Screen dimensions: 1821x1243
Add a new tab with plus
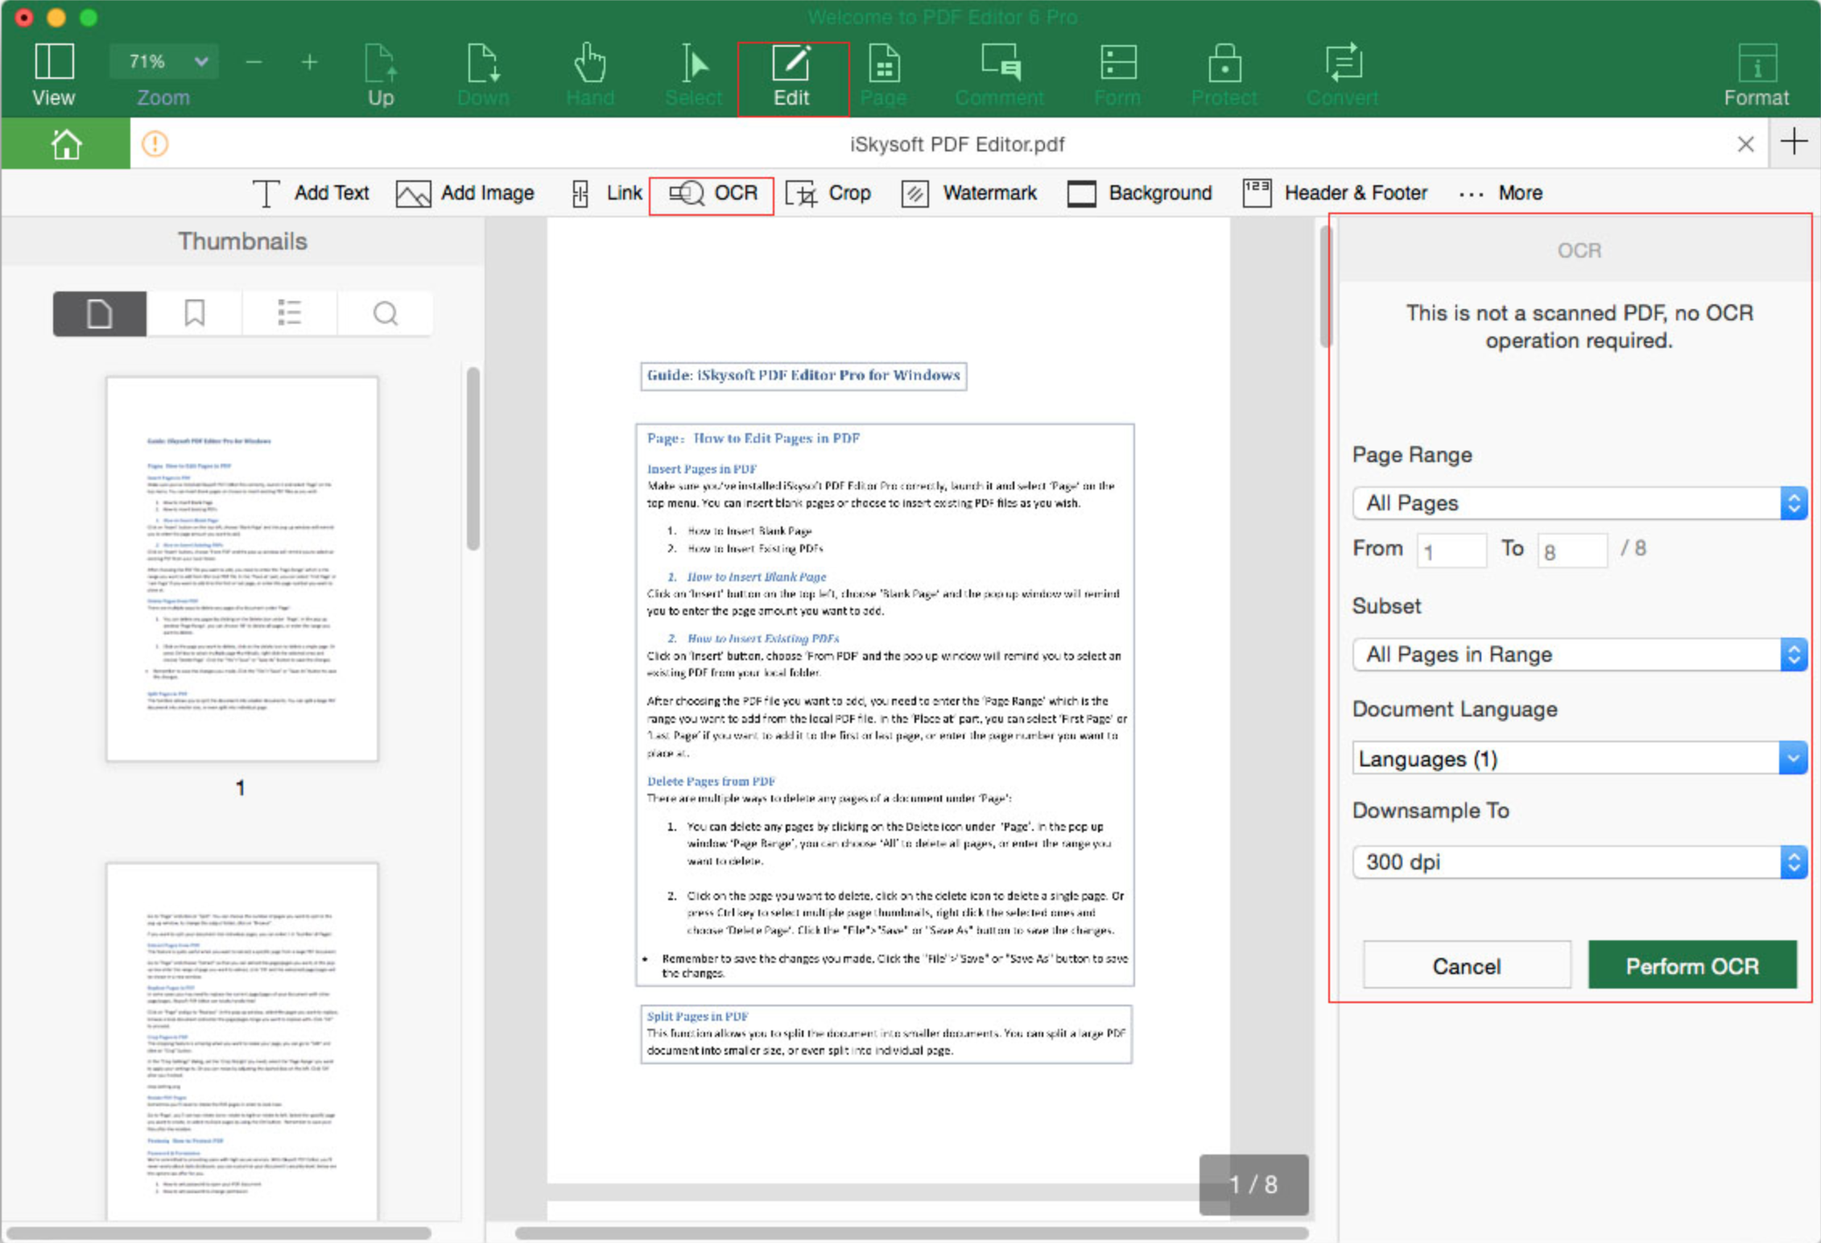[x=1794, y=142]
